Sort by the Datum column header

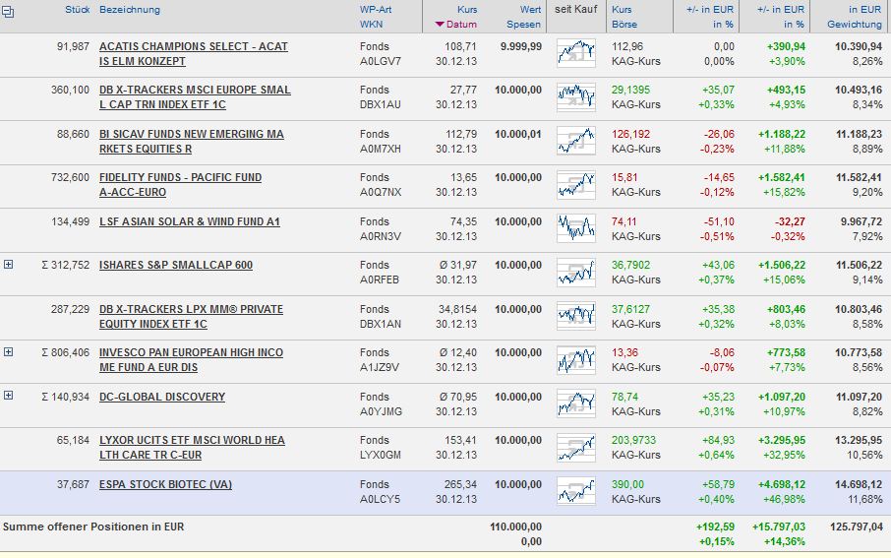461,25
